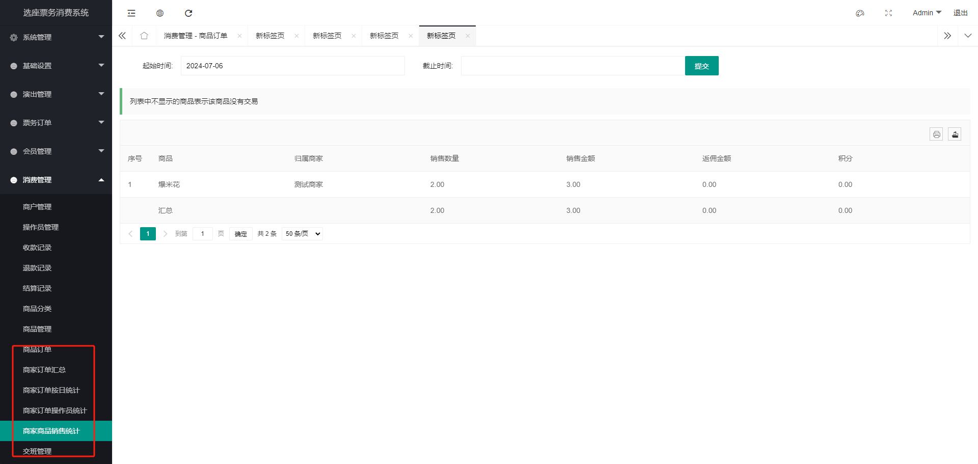
Task: Click the home tab icon
Action: click(x=144, y=36)
